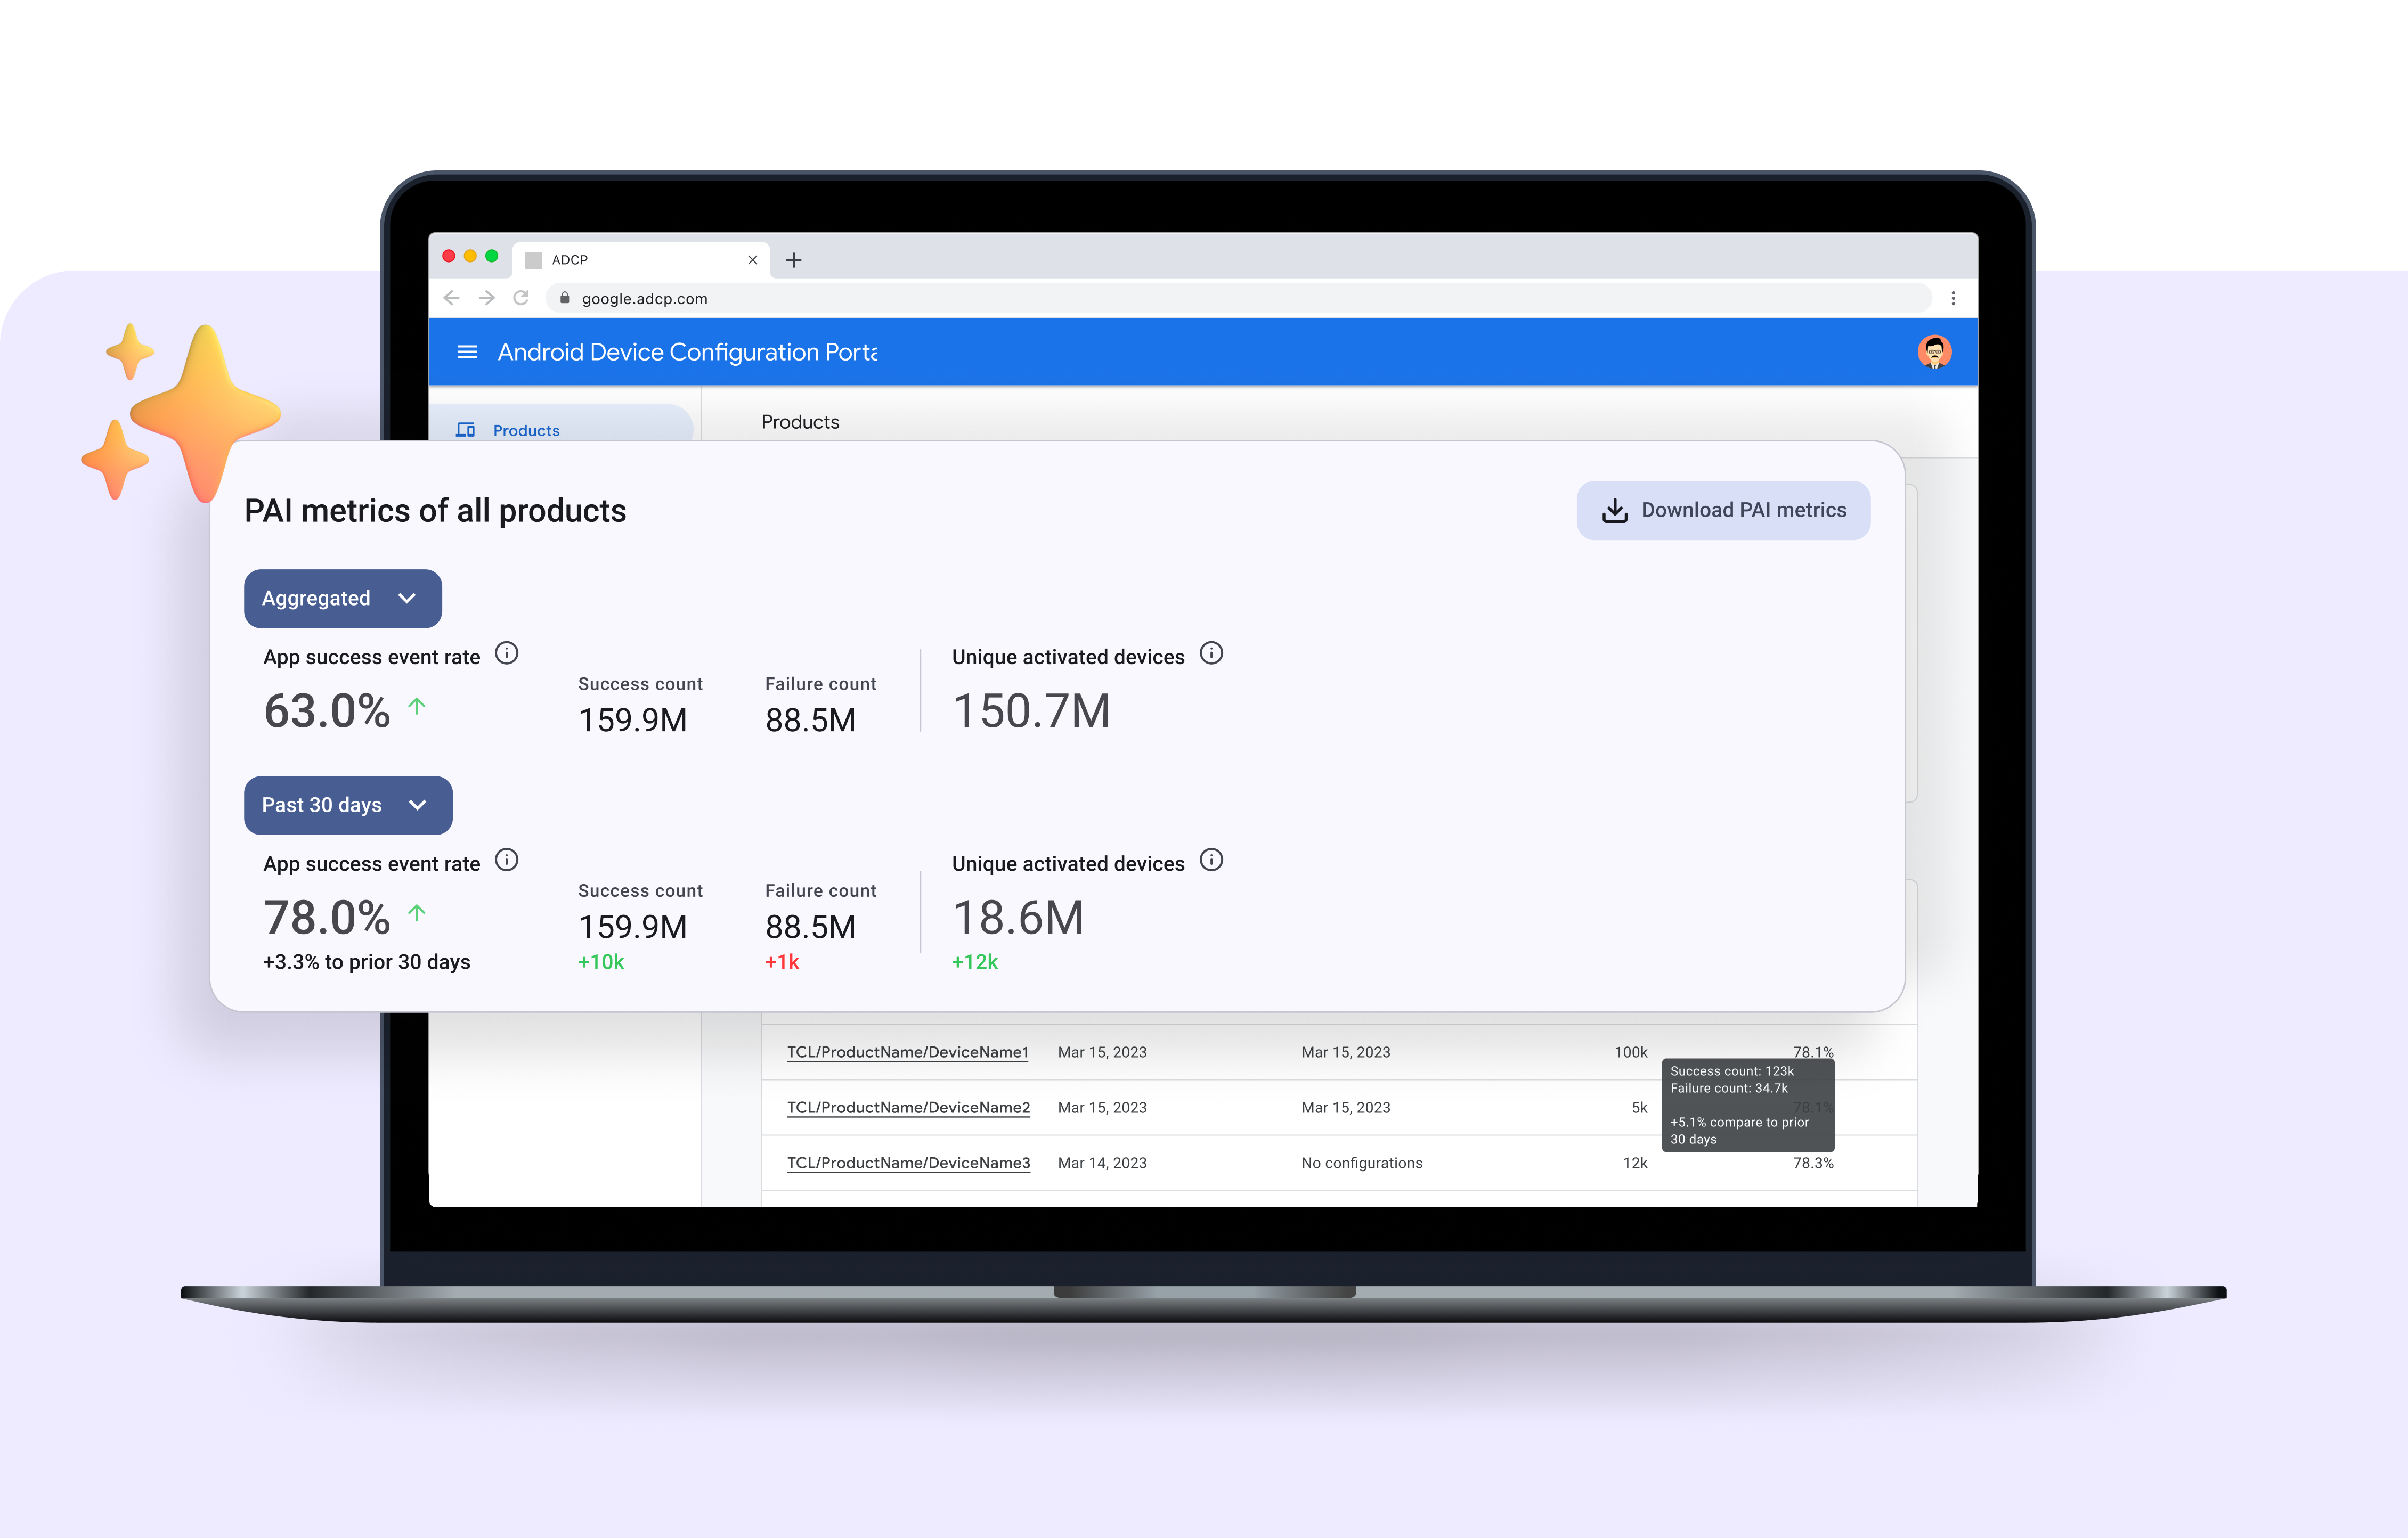Info icon beside Aggregated App success event rate
Screen dimensions: 2408x1538
click(507, 653)
